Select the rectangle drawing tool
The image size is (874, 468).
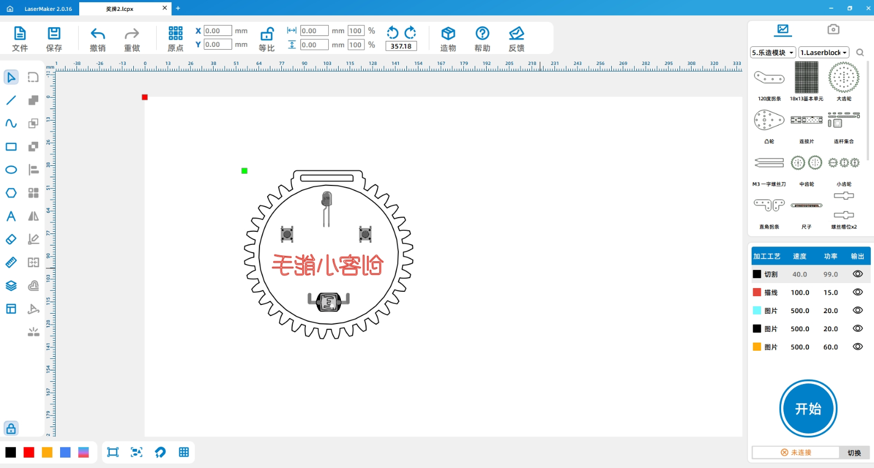coord(11,147)
